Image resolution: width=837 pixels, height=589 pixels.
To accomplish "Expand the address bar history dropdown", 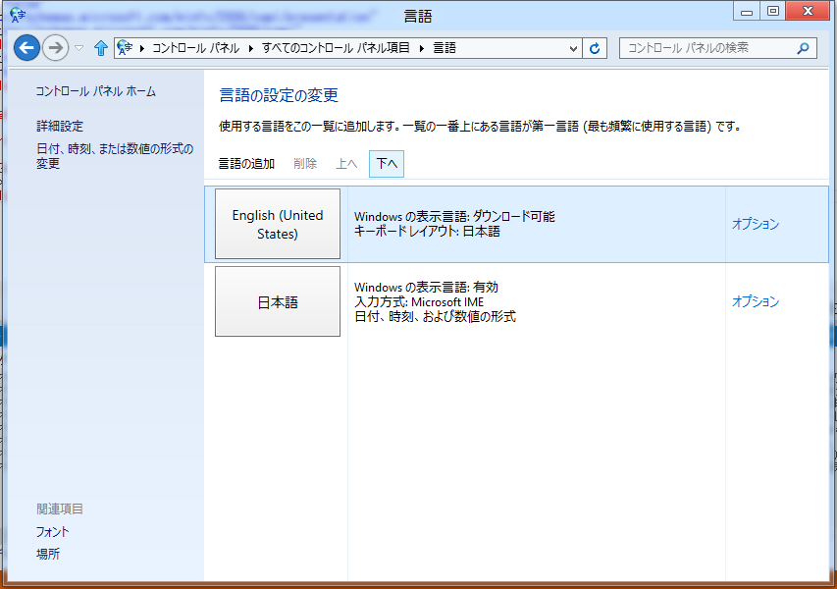I will (x=573, y=49).
